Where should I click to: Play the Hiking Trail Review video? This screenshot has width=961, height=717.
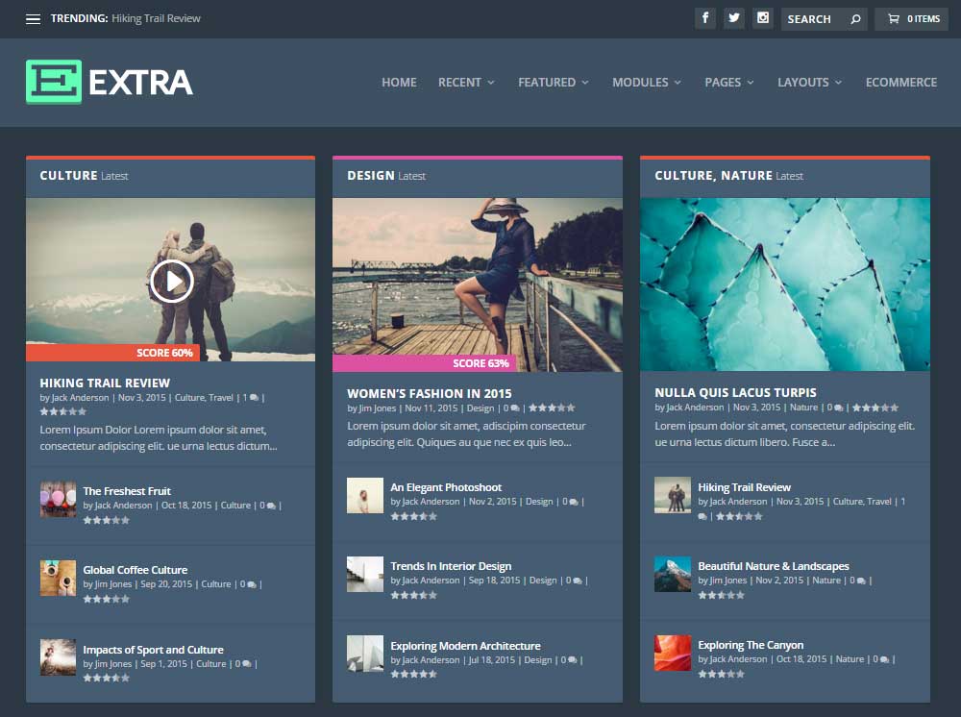pyautogui.click(x=171, y=282)
